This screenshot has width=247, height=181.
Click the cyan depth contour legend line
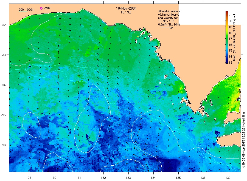[23, 12]
